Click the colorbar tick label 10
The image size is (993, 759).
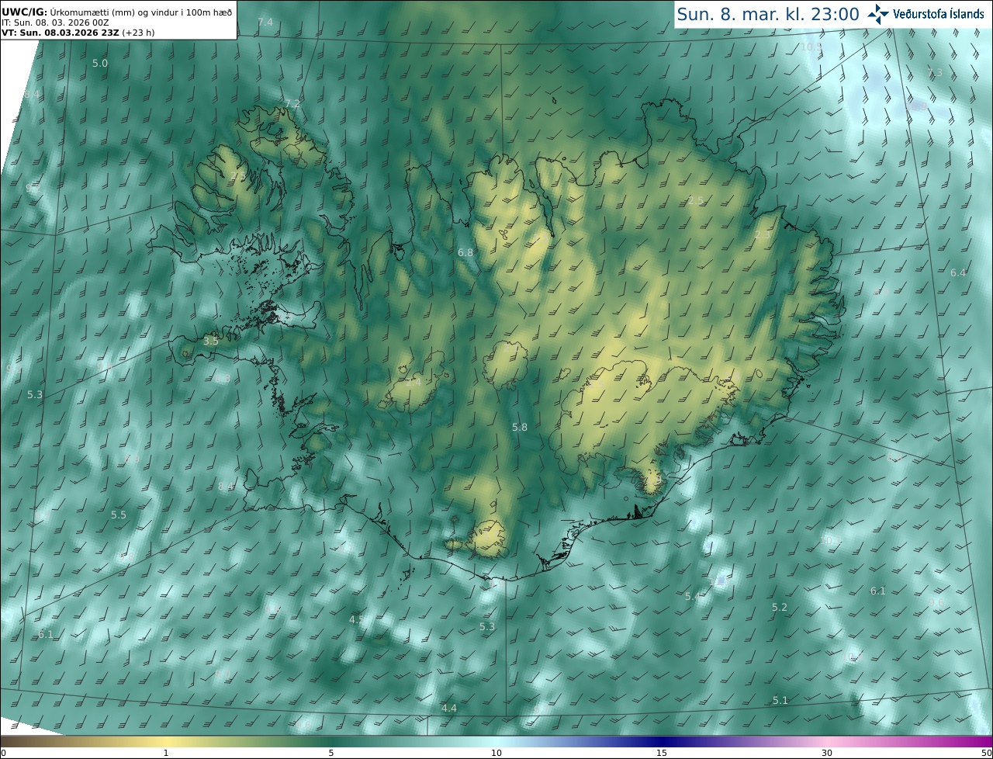(x=496, y=753)
